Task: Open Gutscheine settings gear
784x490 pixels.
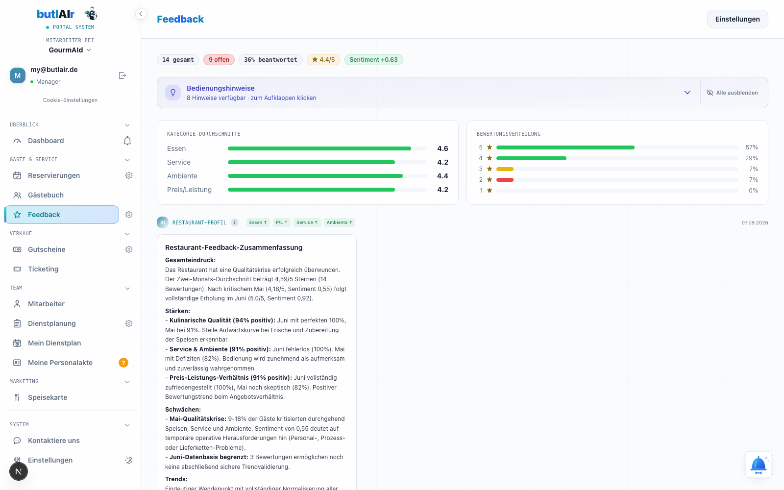Action: [x=129, y=249]
